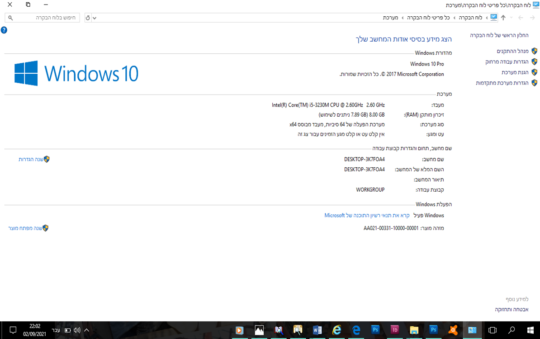Open the Photos app taskbar icon

pos(259,330)
